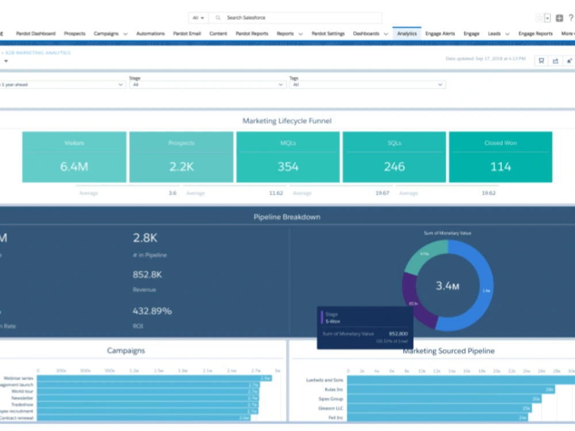Switch to the Automations tab
The height and width of the screenshot is (431, 575).
pyautogui.click(x=150, y=33)
